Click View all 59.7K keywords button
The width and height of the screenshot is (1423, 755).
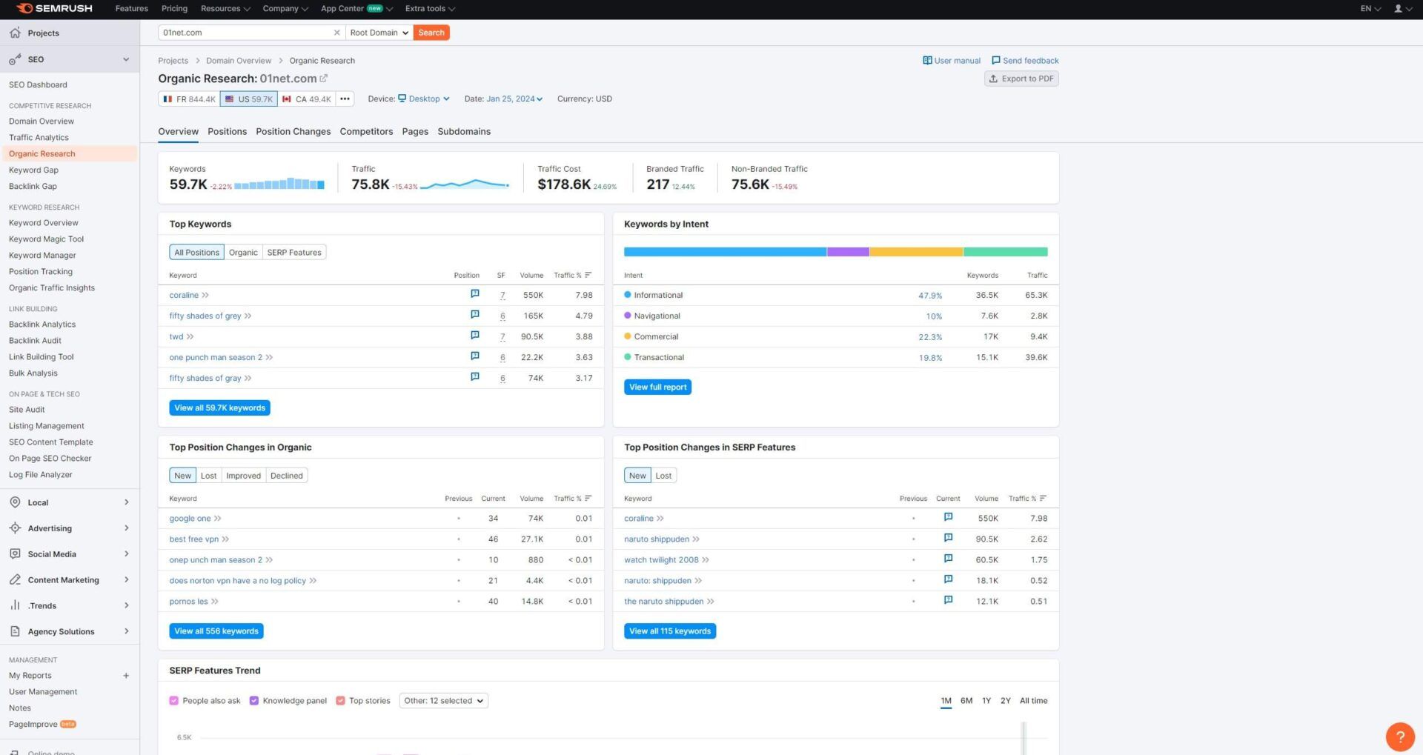coord(219,408)
